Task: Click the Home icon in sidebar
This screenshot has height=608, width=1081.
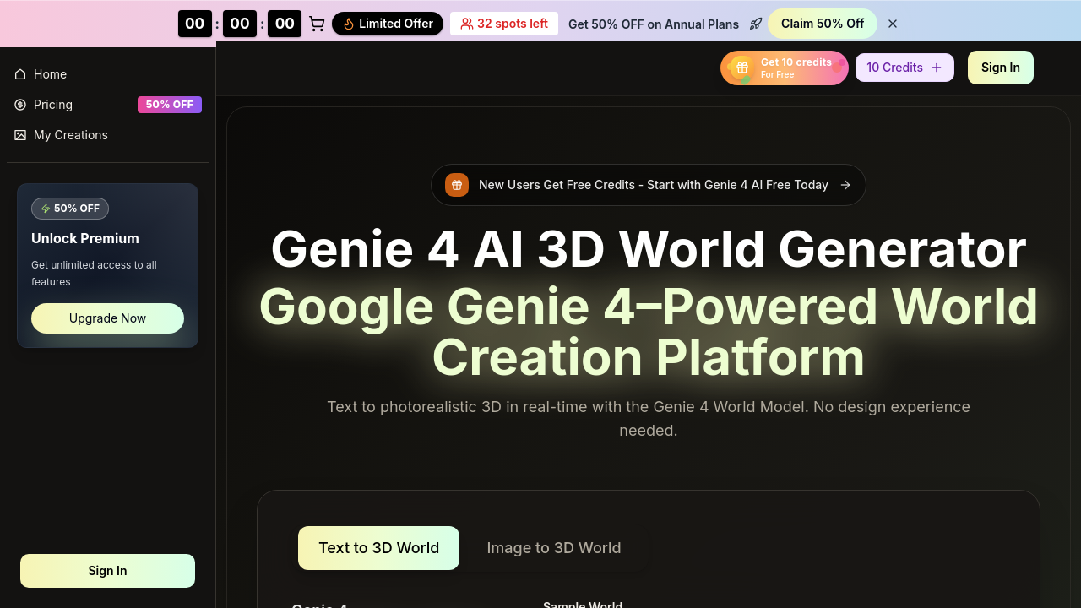Action: pos(20,74)
